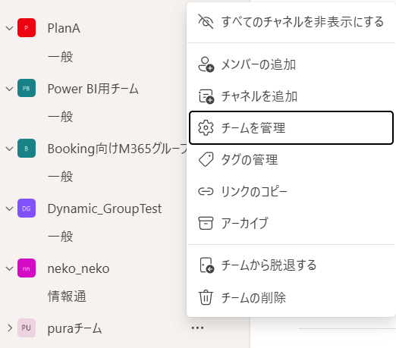Click the gear icon for チームを管理
Screen dimensions: 396x348
pos(206,128)
